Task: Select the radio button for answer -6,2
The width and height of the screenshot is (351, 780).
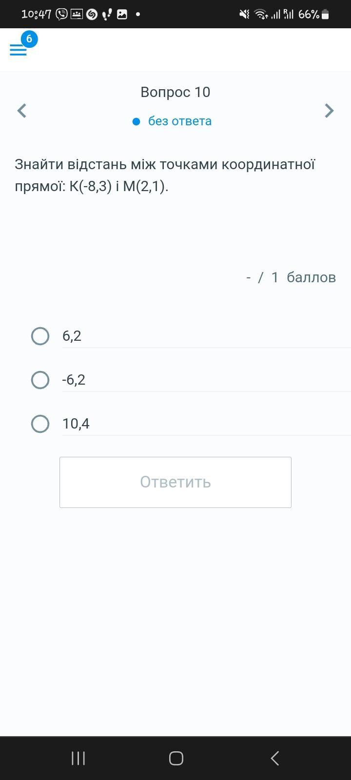Action: tap(40, 380)
